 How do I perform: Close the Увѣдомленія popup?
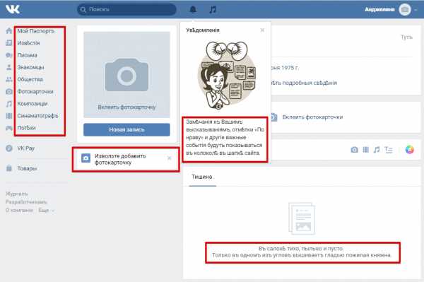point(262,30)
